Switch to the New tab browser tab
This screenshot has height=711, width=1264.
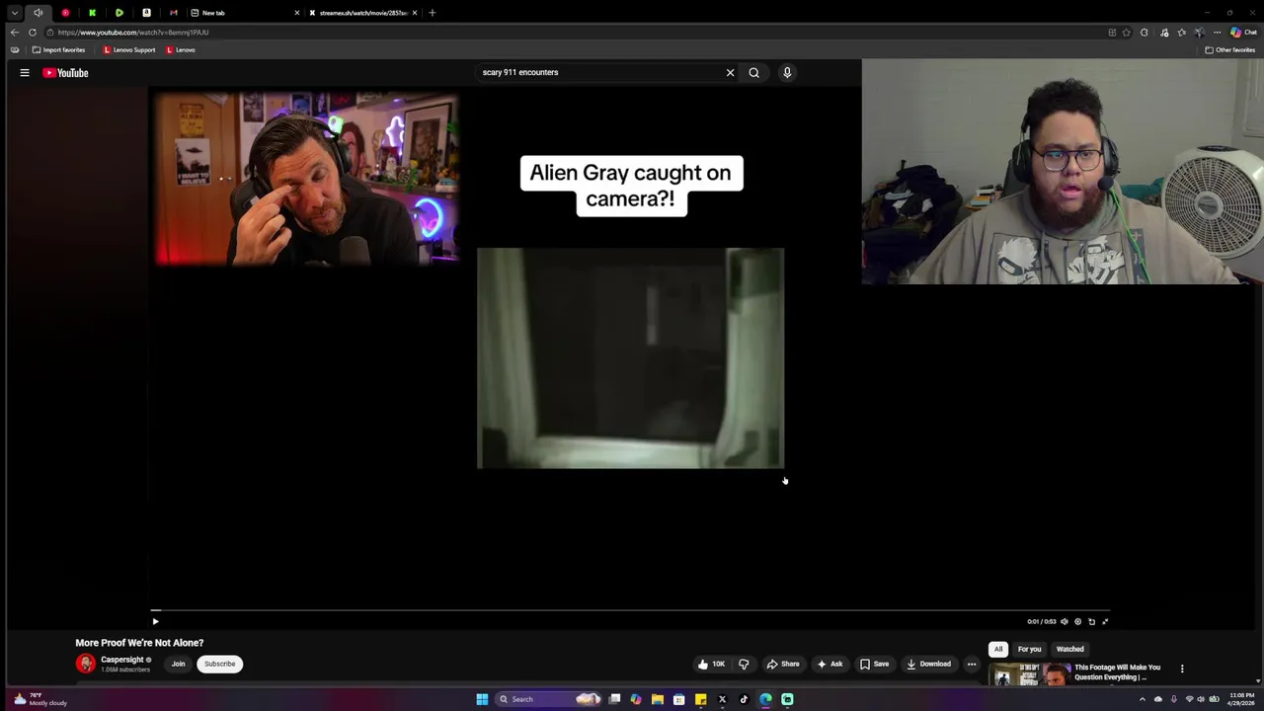[244, 13]
